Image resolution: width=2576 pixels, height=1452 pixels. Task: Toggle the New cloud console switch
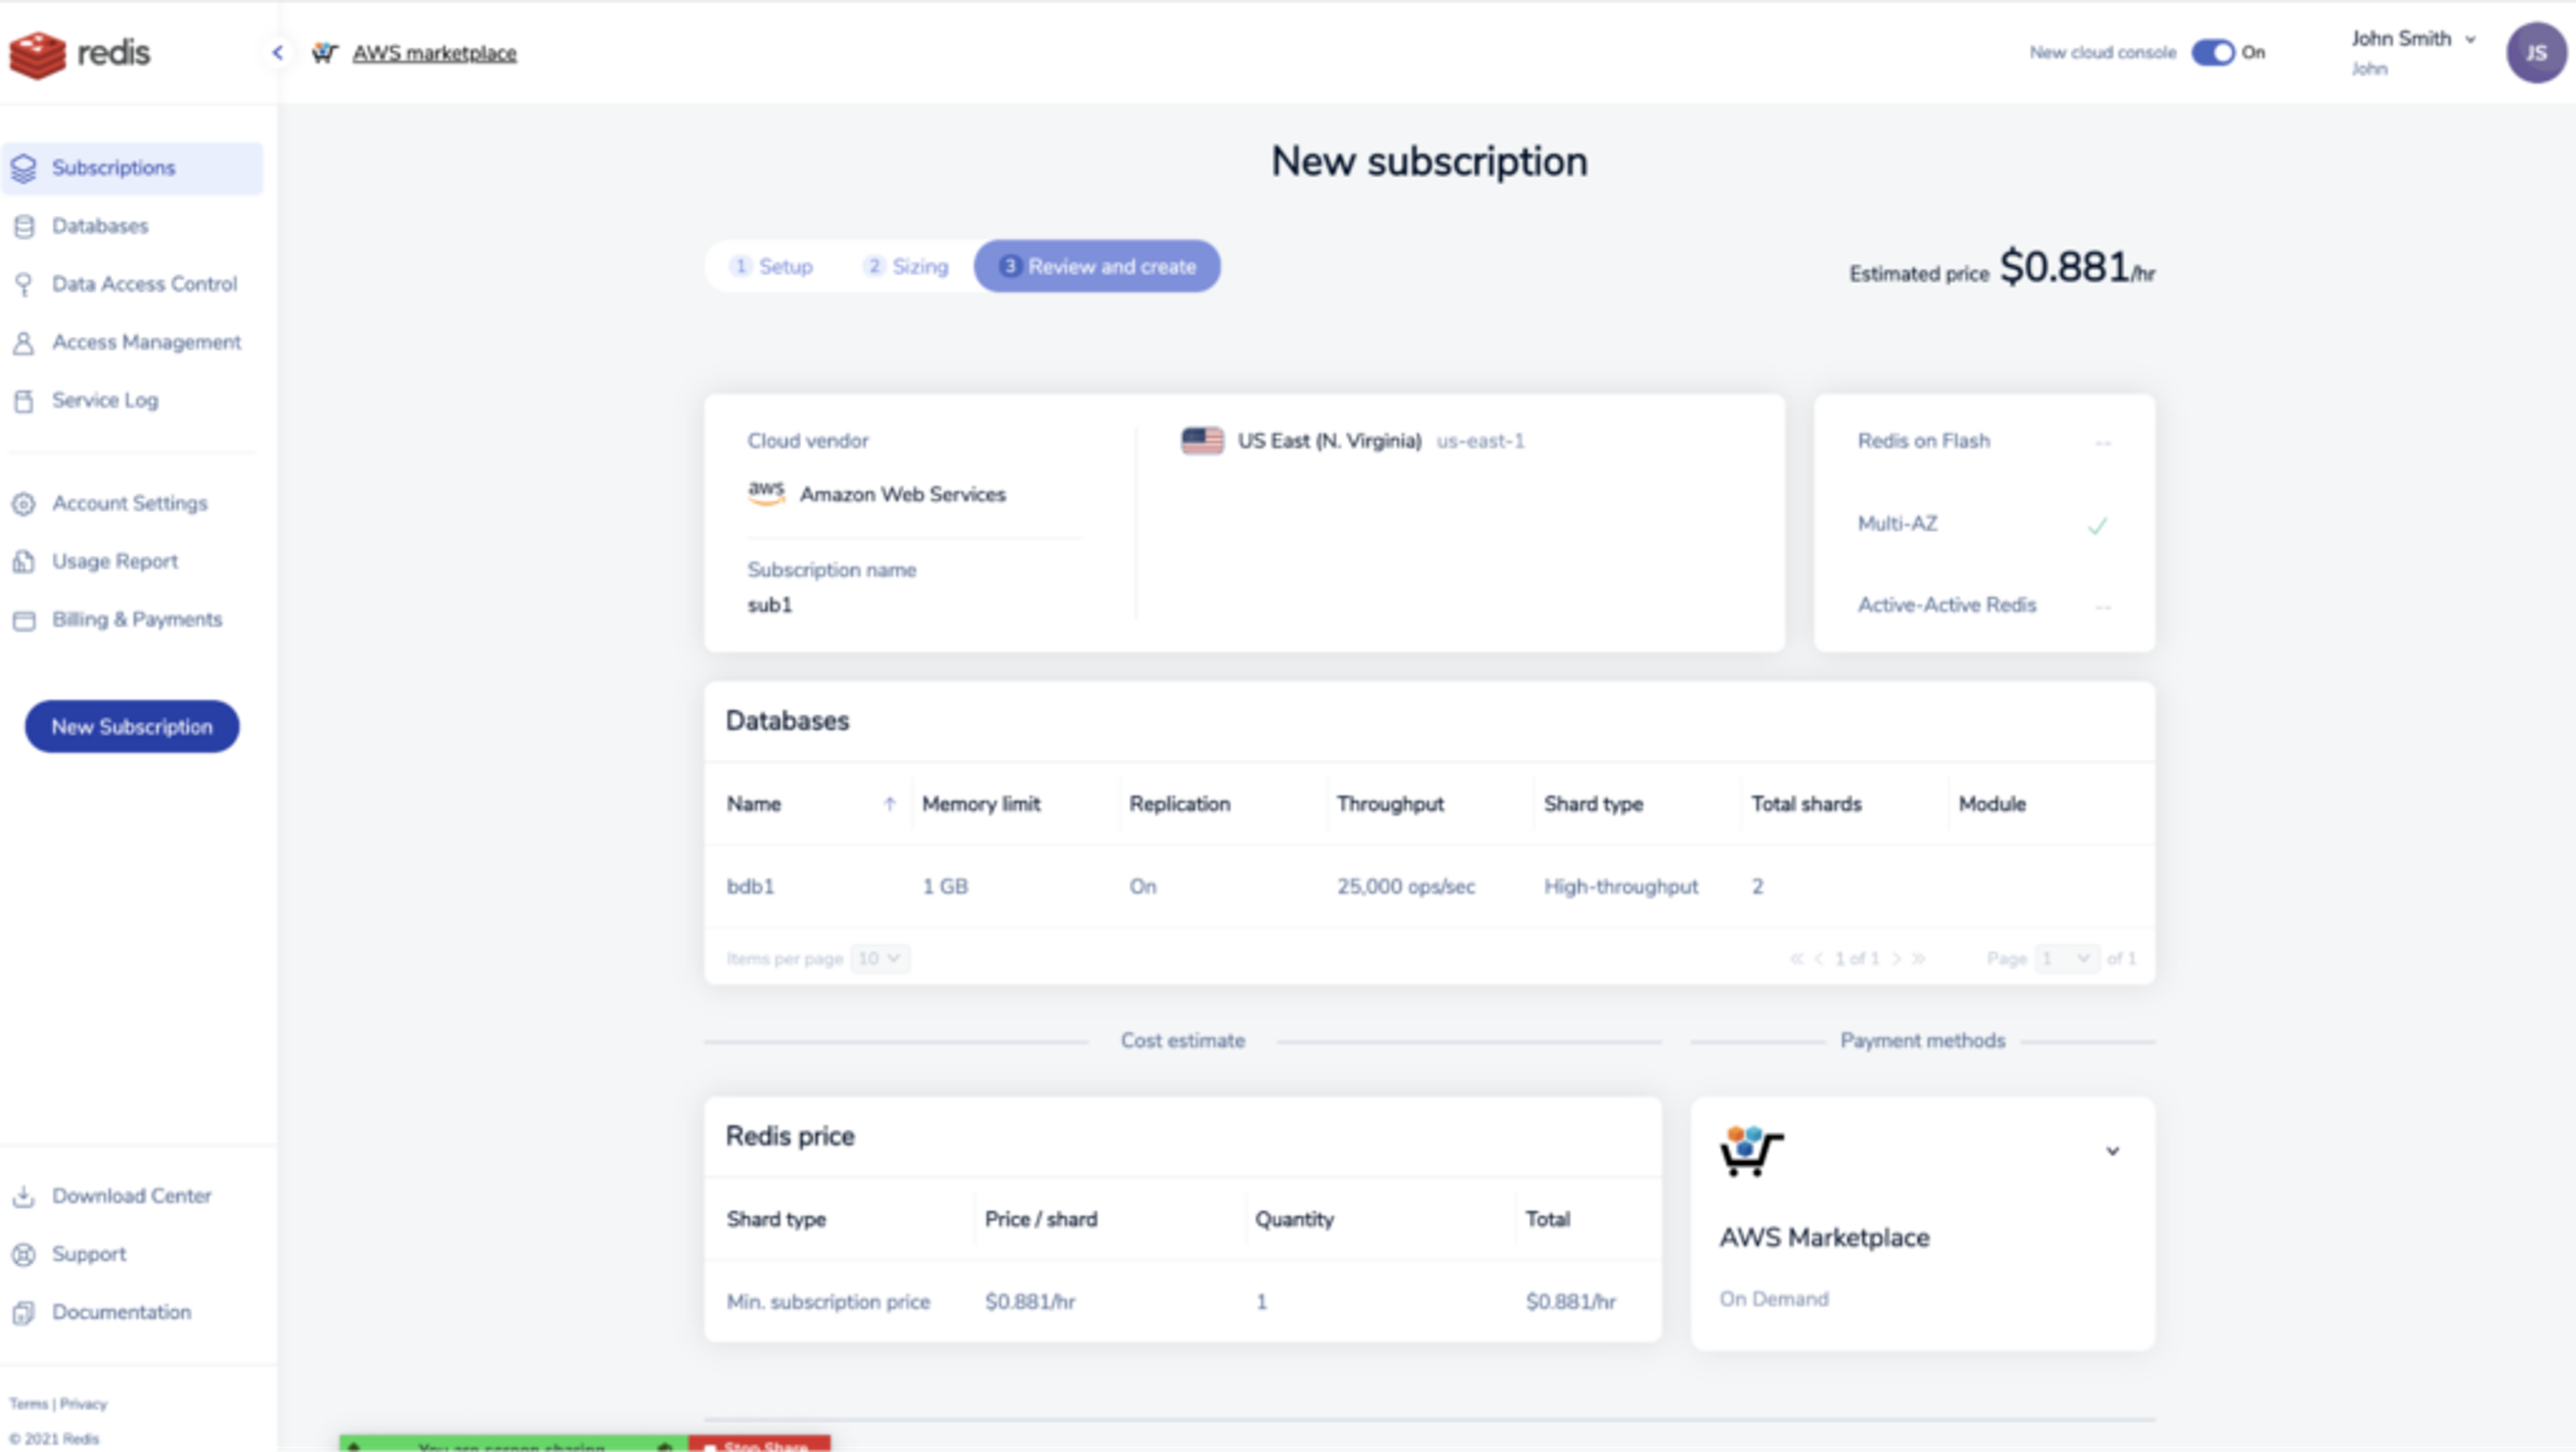pyautogui.click(x=2212, y=53)
